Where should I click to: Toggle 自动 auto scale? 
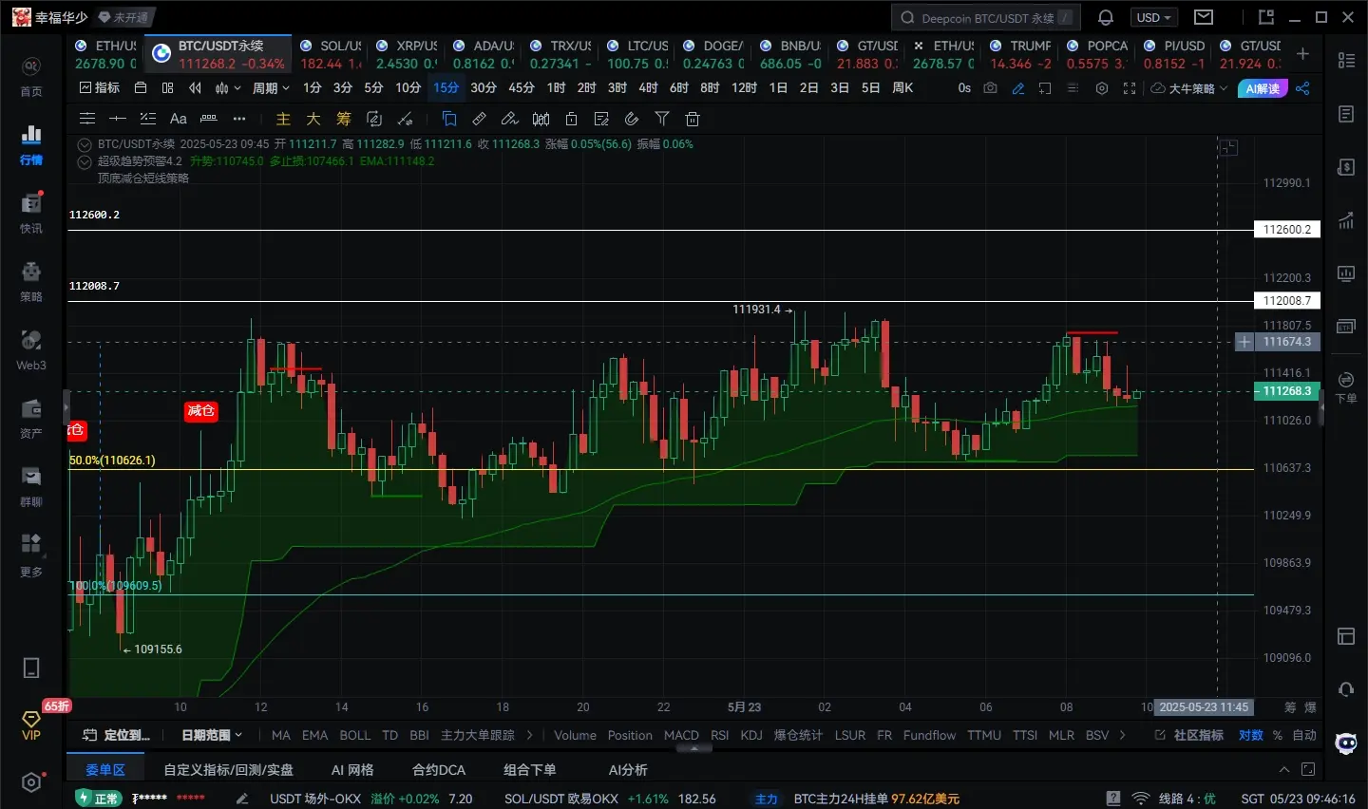[1304, 735]
